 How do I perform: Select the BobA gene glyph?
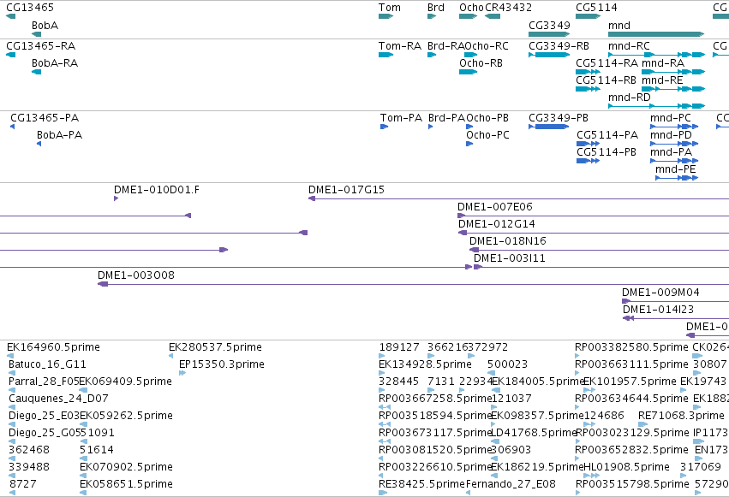tap(36, 34)
